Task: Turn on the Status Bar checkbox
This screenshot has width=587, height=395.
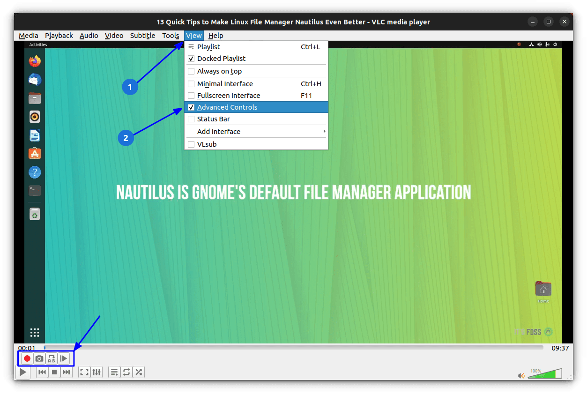Action: (191, 119)
